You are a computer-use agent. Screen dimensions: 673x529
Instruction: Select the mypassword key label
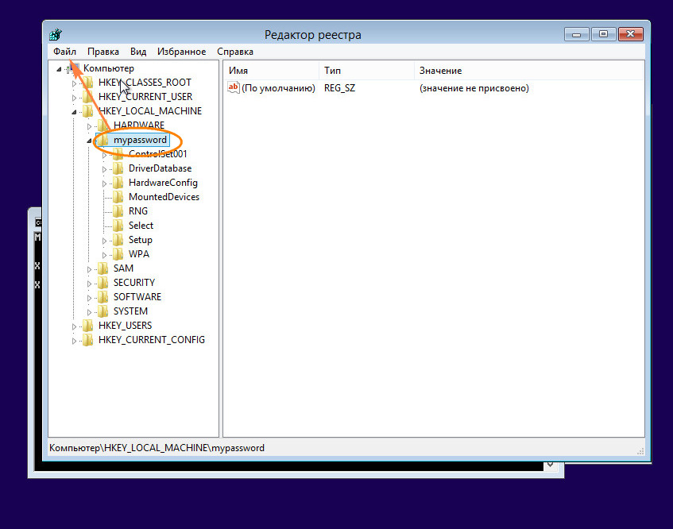tap(140, 140)
